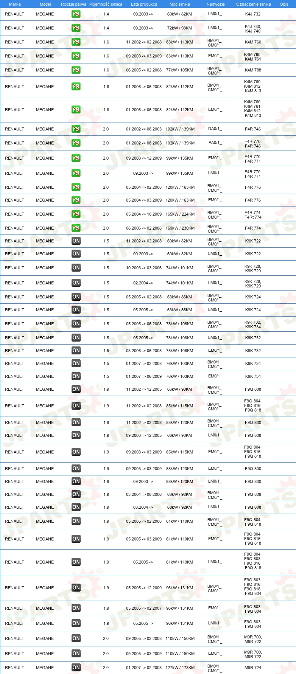Click the 05.2005 -> 12.2009 production dates cell
This screenshot has width=296, height=674.
click(x=144, y=588)
